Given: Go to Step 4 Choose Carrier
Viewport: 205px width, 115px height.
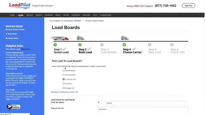Looking at the screenshot, I should [x=132, y=51].
